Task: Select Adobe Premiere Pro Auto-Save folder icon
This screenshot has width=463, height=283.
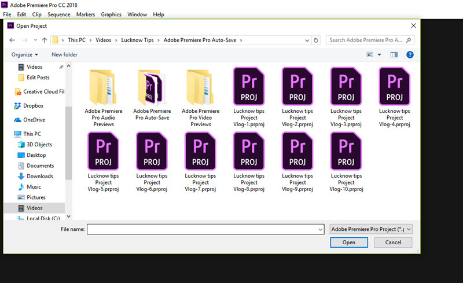Action: [152, 87]
